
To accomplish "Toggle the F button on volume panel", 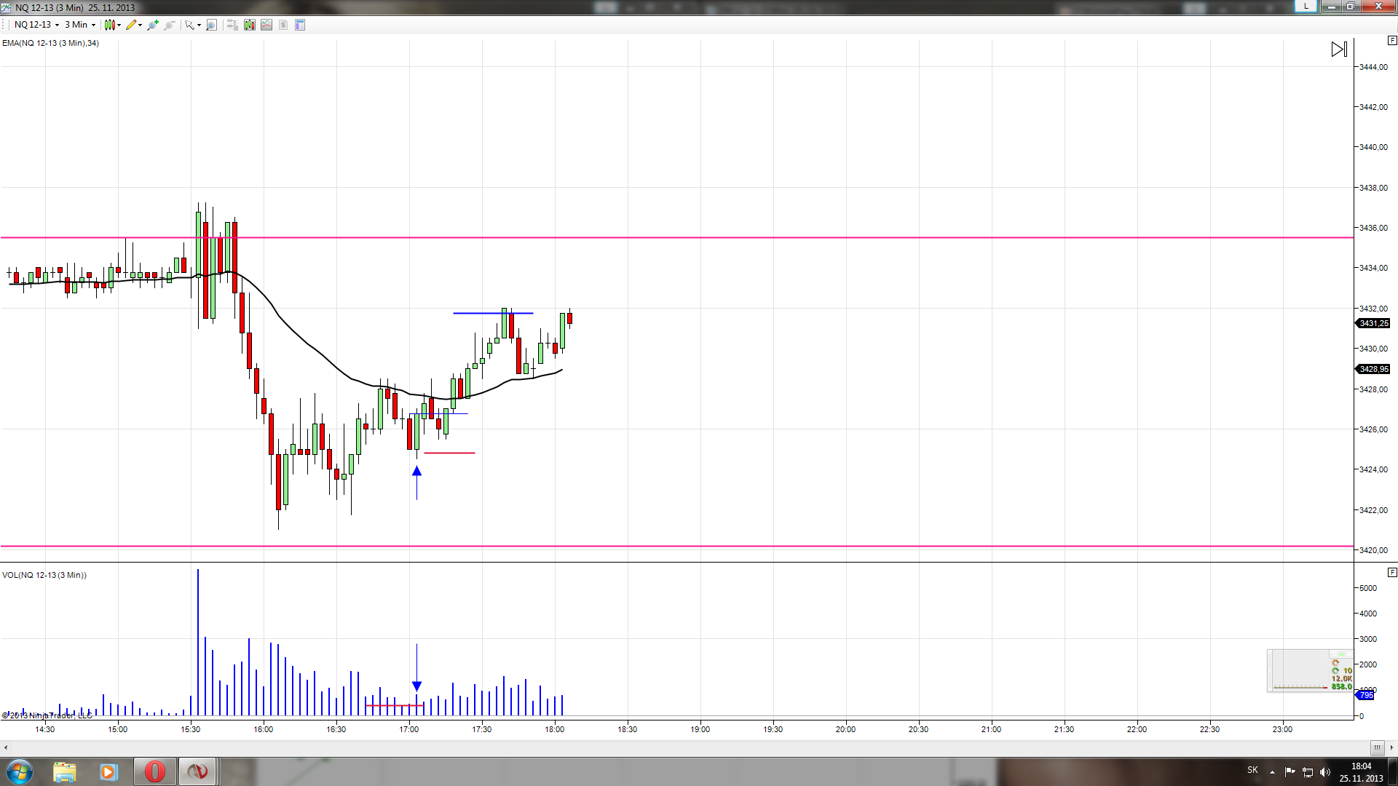I will 1391,572.
